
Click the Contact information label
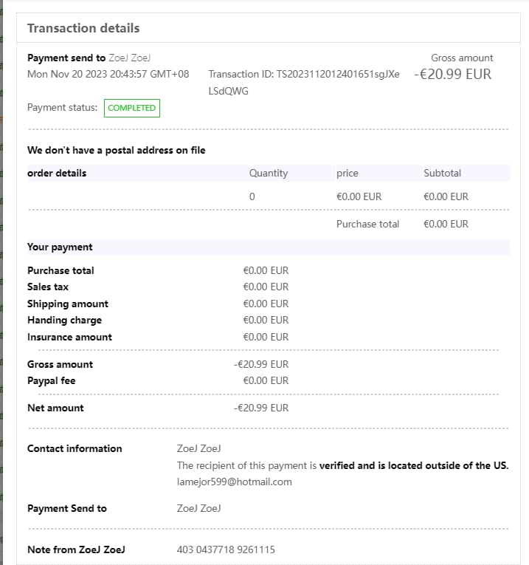(75, 448)
